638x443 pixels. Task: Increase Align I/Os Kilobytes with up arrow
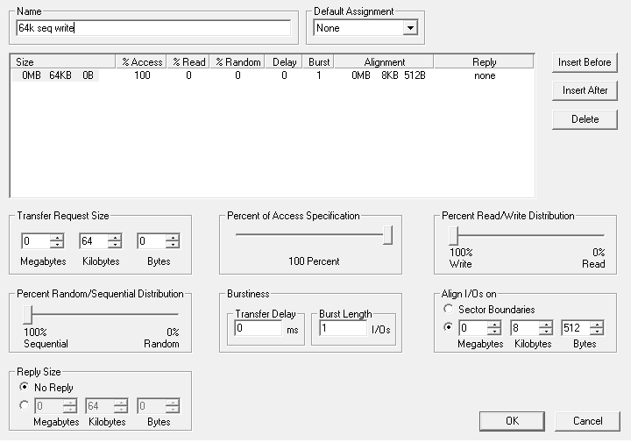545,325
